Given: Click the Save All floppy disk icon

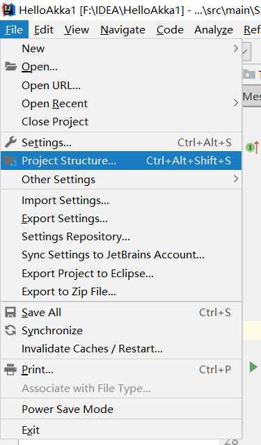Looking at the screenshot, I should tap(10, 313).
